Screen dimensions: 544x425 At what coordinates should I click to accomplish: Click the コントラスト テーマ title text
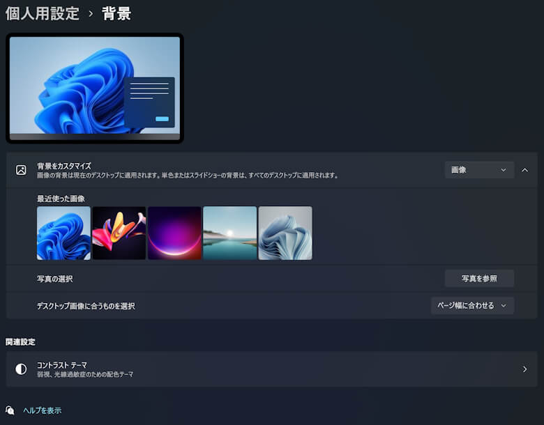[62, 364]
